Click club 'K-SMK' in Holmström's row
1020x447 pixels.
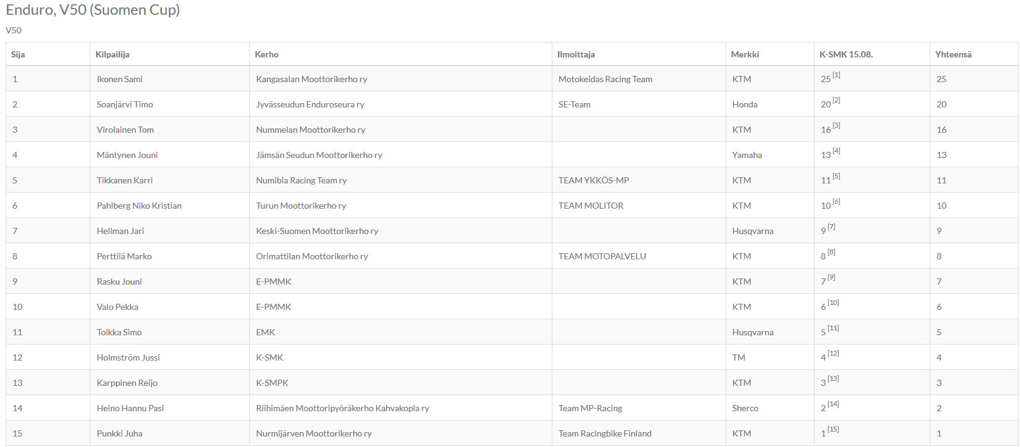pyautogui.click(x=270, y=357)
